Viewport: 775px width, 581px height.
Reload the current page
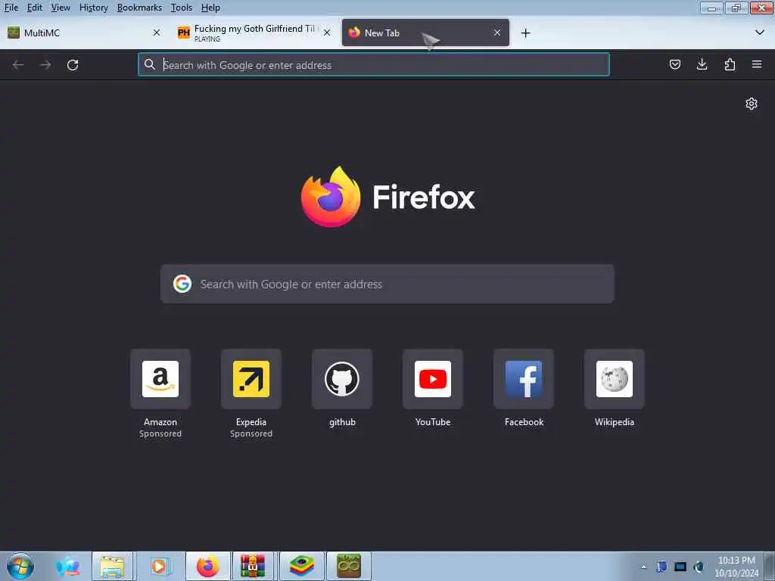[73, 65]
